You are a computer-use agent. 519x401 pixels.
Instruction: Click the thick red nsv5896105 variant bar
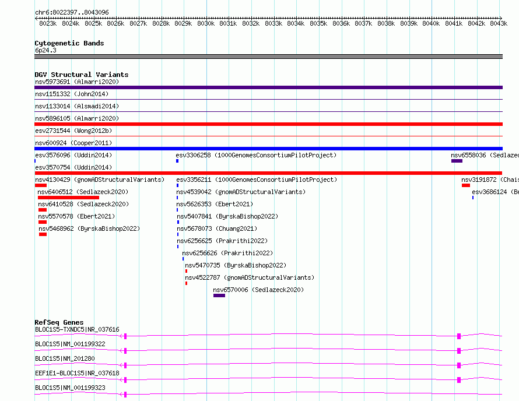point(268,124)
